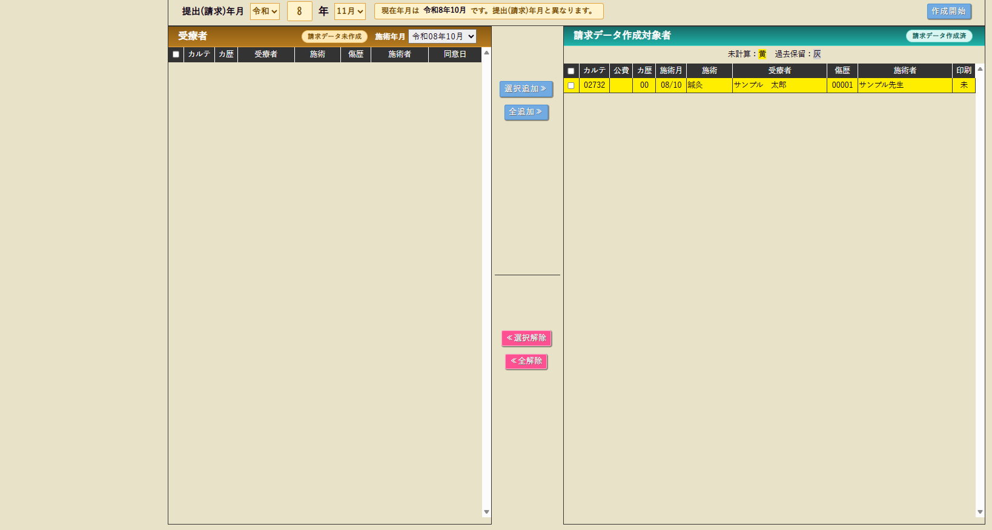
Task: Click the 未 print status cell
Action: 964,85
